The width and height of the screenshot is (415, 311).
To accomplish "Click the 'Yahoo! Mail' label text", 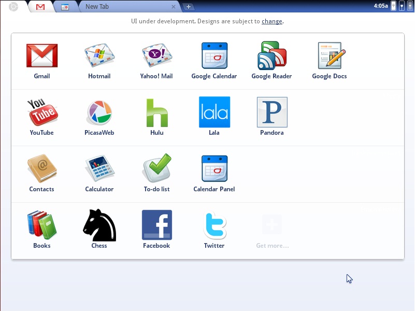I will click(156, 76).
